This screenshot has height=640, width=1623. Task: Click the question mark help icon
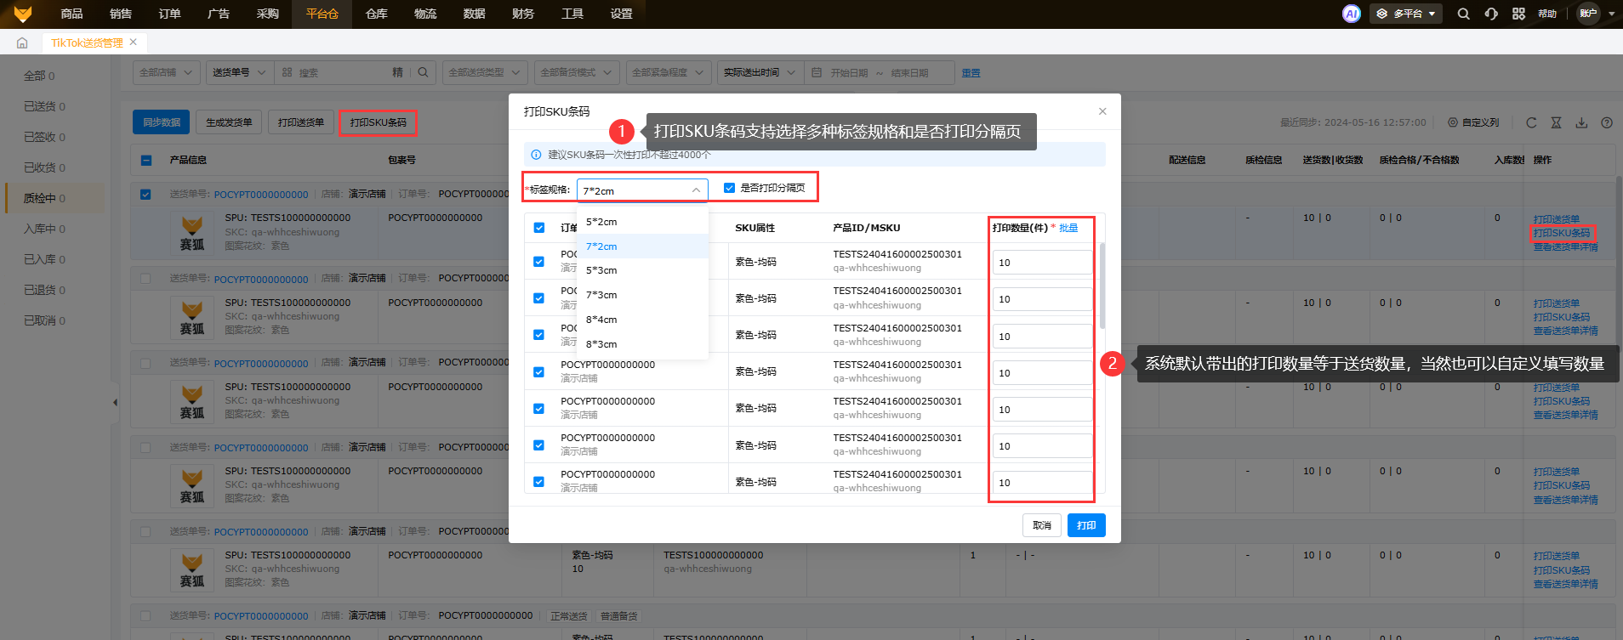click(x=1607, y=122)
